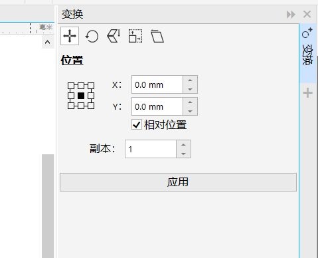Open the Scale and Mirror transform icon
This screenshot has width=318, height=258.
click(114, 36)
